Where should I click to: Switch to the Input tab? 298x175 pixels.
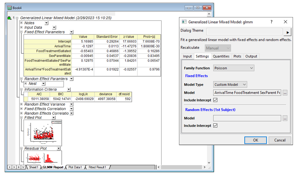[x=187, y=56]
